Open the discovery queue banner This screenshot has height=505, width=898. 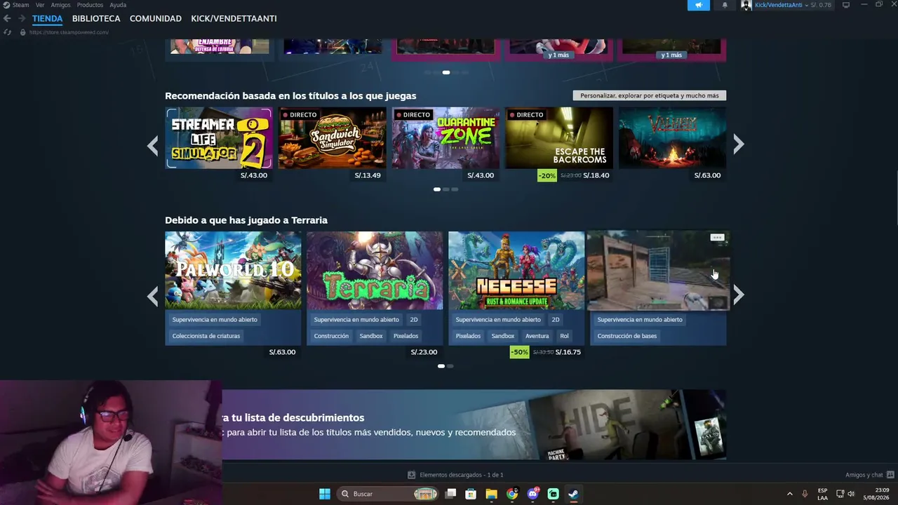click(474, 425)
